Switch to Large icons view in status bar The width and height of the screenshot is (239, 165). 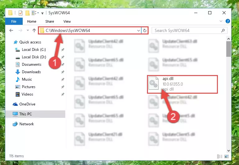227,156
